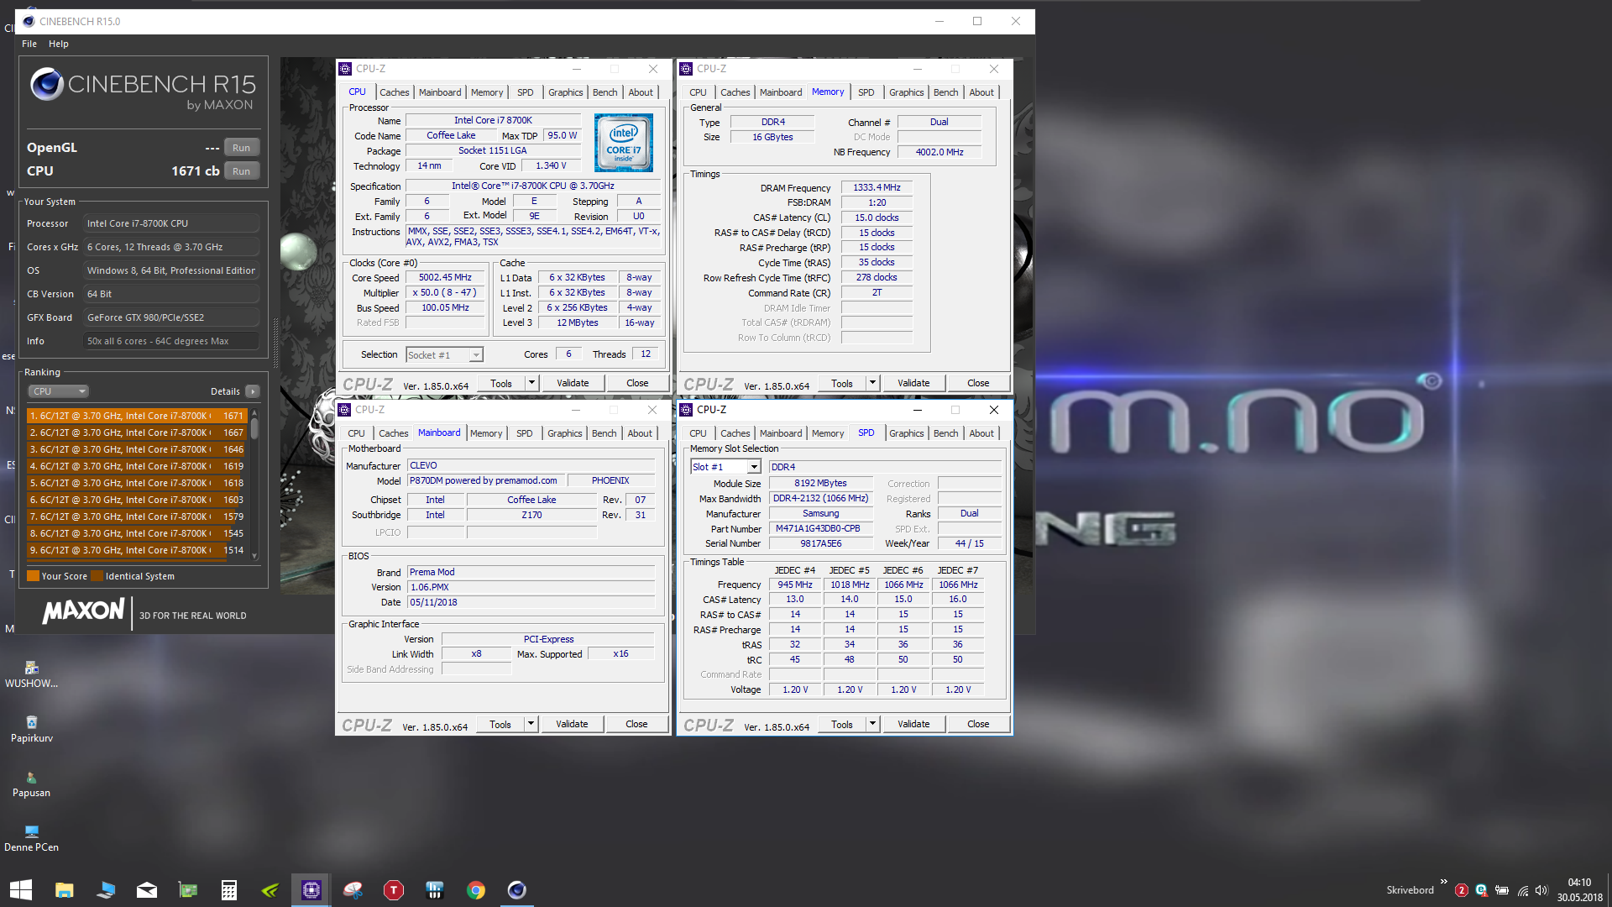Click Validate in the SPD tab window
The height and width of the screenshot is (907, 1612).
(913, 724)
